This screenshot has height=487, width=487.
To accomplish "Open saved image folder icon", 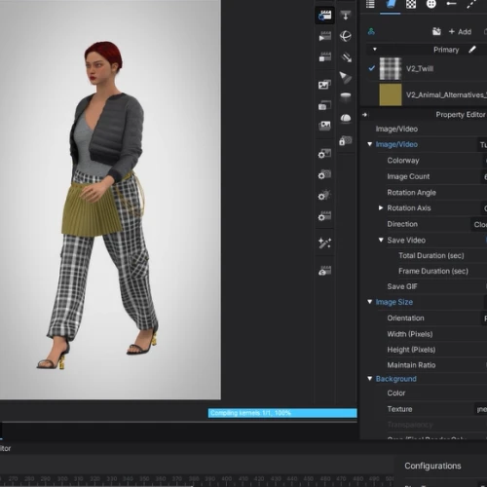I will (x=324, y=126).
